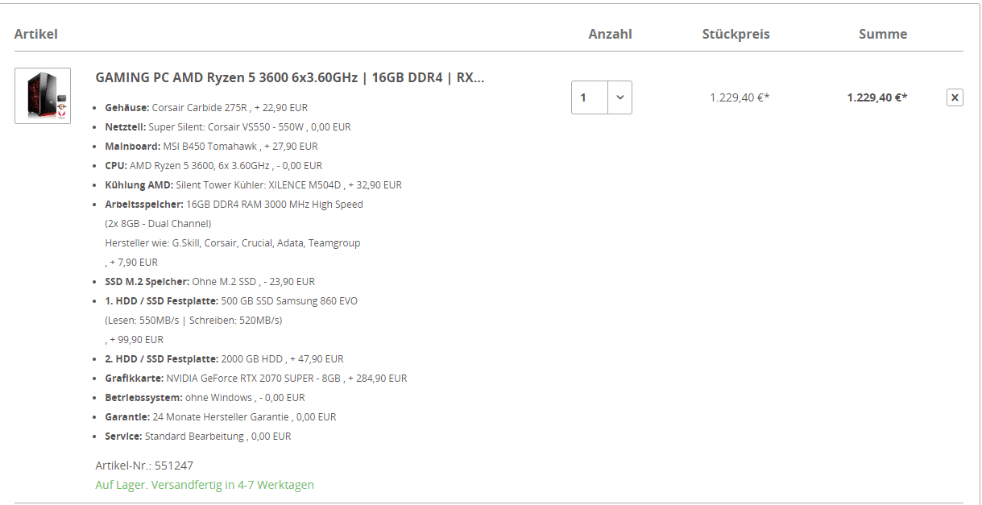Click the unit price 1.229,40 € under Stückpreis
The width and height of the screenshot is (982, 505).
tap(740, 97)
